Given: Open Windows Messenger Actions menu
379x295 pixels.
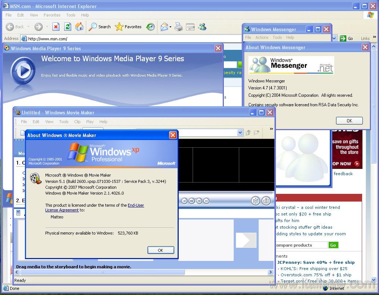Looking at the screenshot, I should pyautogui.click(x=262, y=37).
